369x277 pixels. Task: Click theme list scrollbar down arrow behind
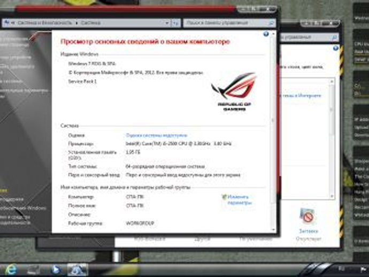[332, 196]
